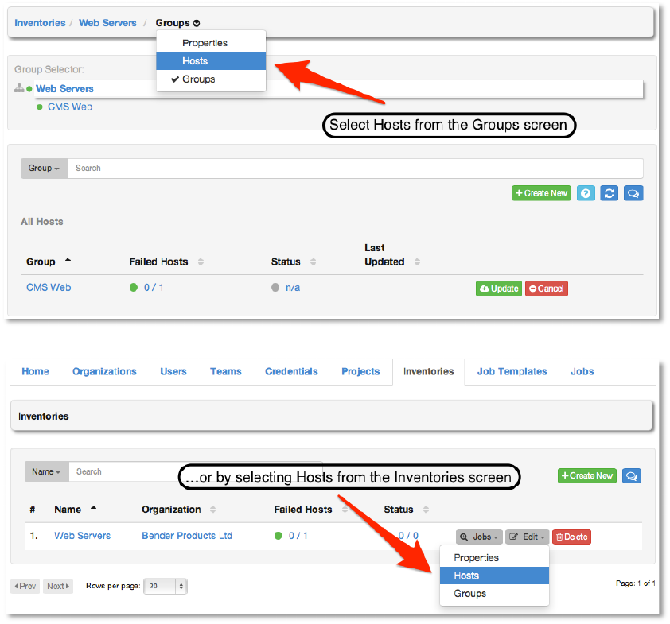This screenshot has height=624, width=670.
Task: Sort inventories table by Status column
Action: [406, 510]
